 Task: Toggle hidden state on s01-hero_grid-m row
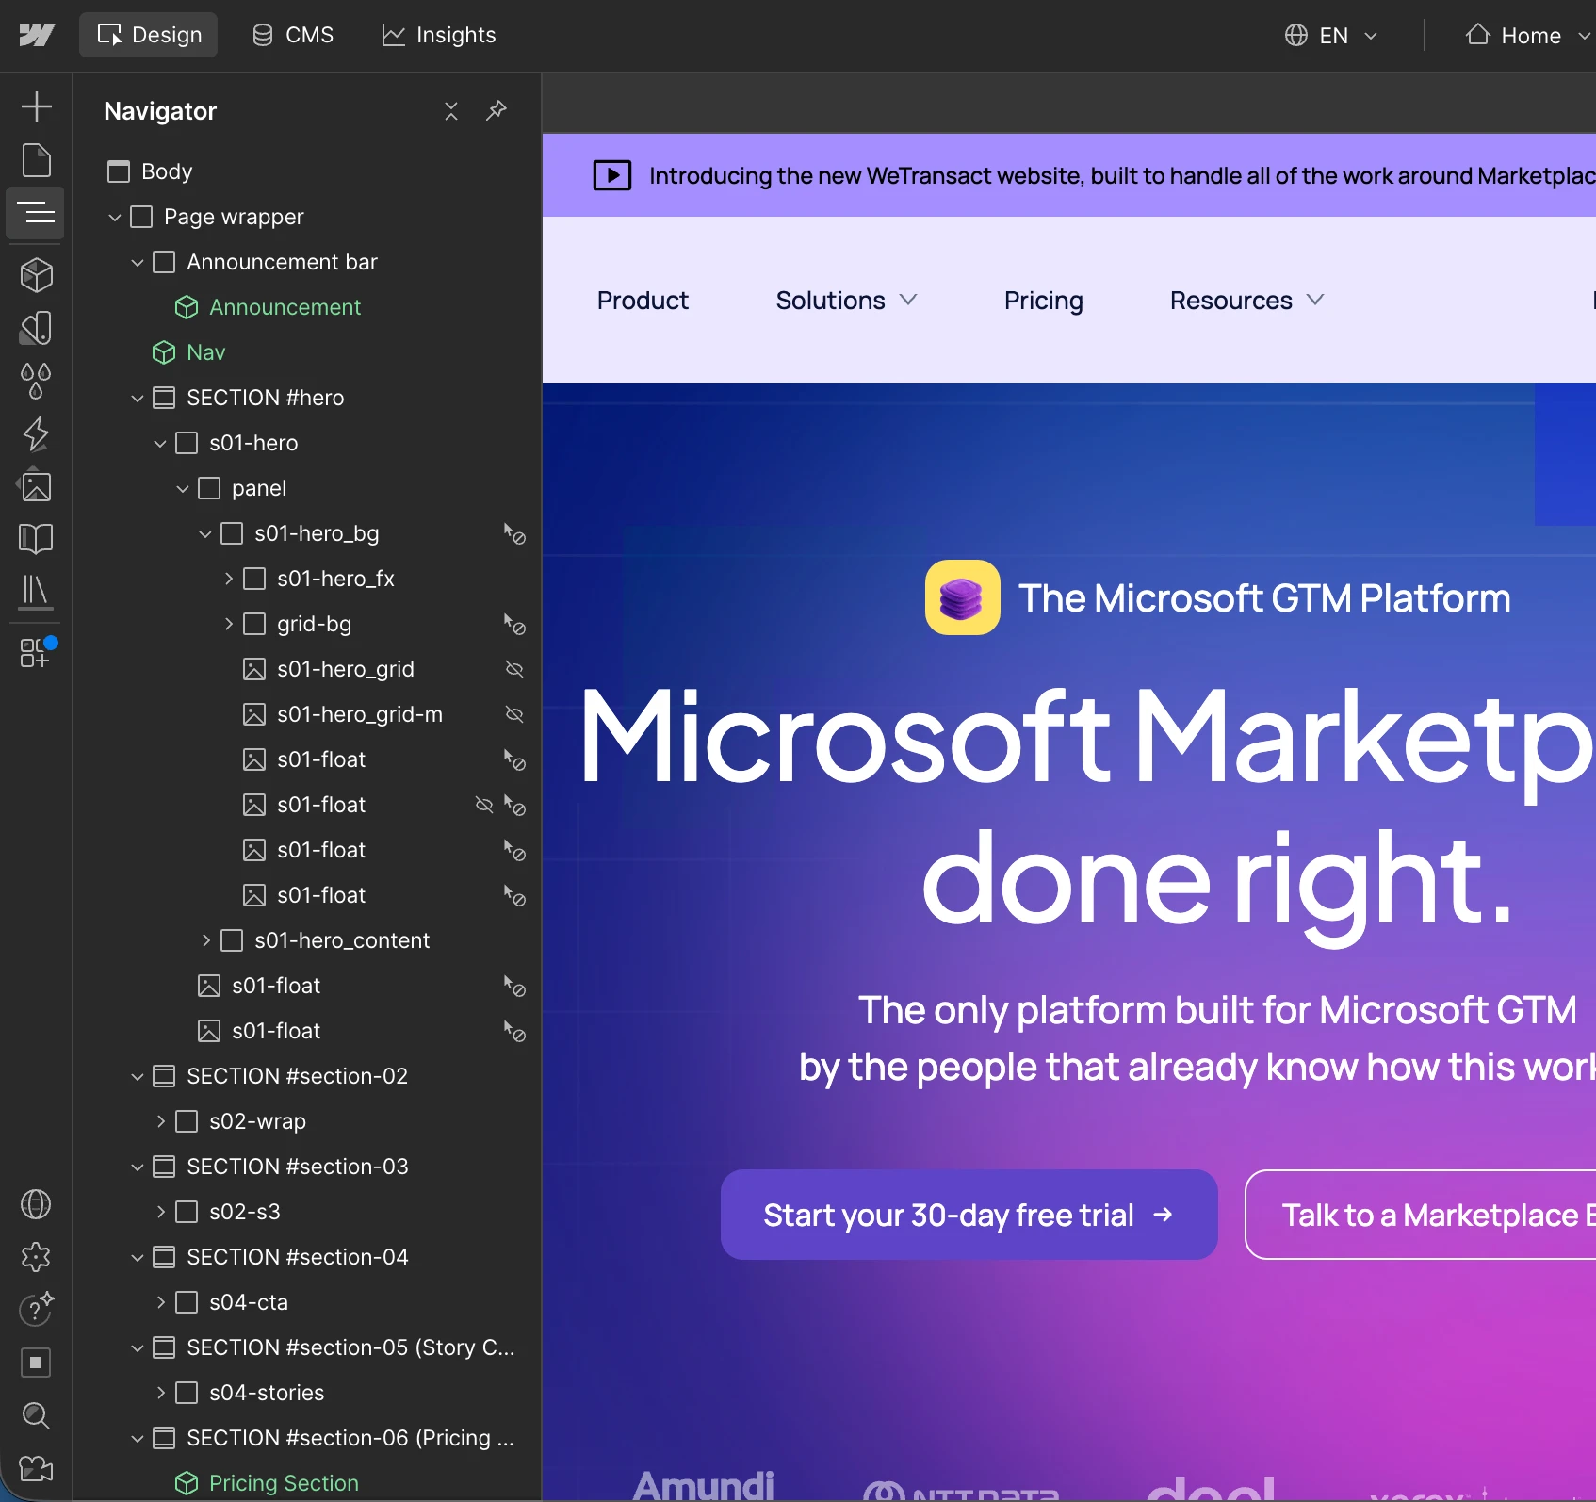click(x=514, y=714)
